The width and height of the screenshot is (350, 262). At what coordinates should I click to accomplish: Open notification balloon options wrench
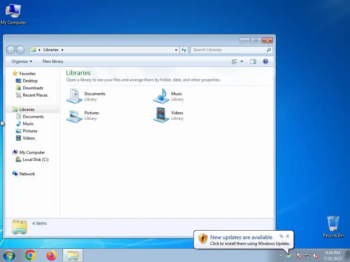tap(281, 236)
